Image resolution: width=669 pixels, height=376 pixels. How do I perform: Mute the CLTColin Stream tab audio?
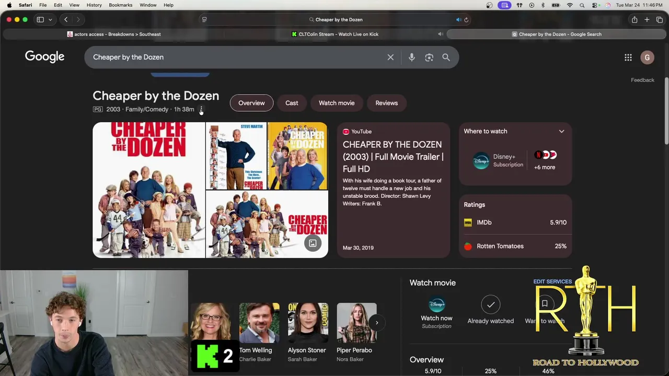coord(441,34)
